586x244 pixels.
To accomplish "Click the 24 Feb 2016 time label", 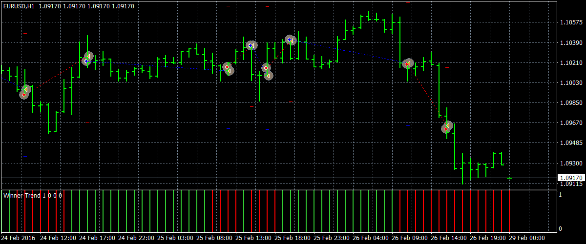I will [19, 238].
